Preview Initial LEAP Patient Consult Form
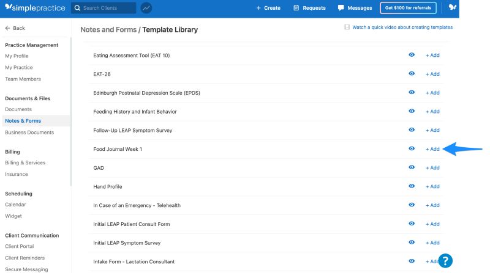The width and height of the screenshot is (490, 273). coord(412,224)
